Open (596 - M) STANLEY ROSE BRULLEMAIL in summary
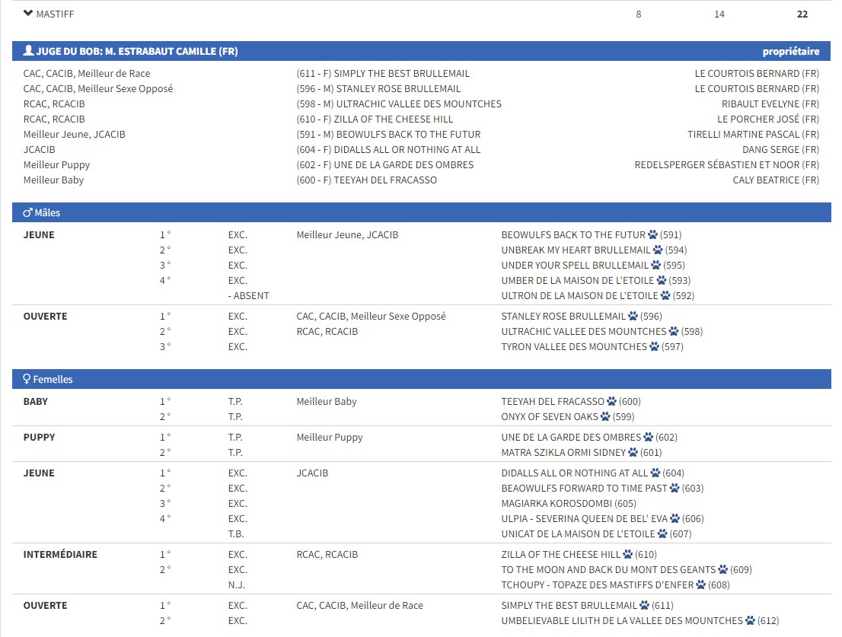Viewport: 842px width, 637px height. 378,88
